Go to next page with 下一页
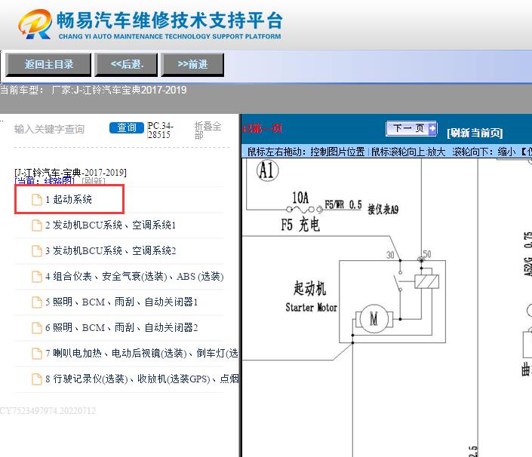The image size is (532, 457). click(x=411, y=128)
